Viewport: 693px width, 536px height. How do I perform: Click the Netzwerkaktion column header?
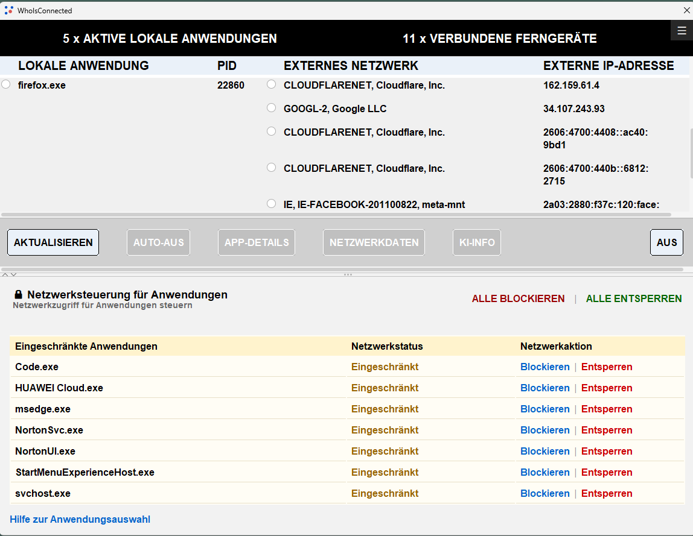click(x=556, y=346)
